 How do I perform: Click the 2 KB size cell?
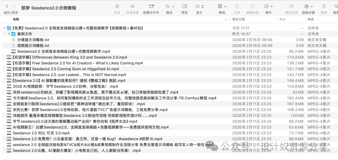point(300,40)
